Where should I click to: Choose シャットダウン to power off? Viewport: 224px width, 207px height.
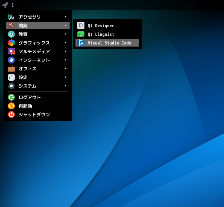38,115
